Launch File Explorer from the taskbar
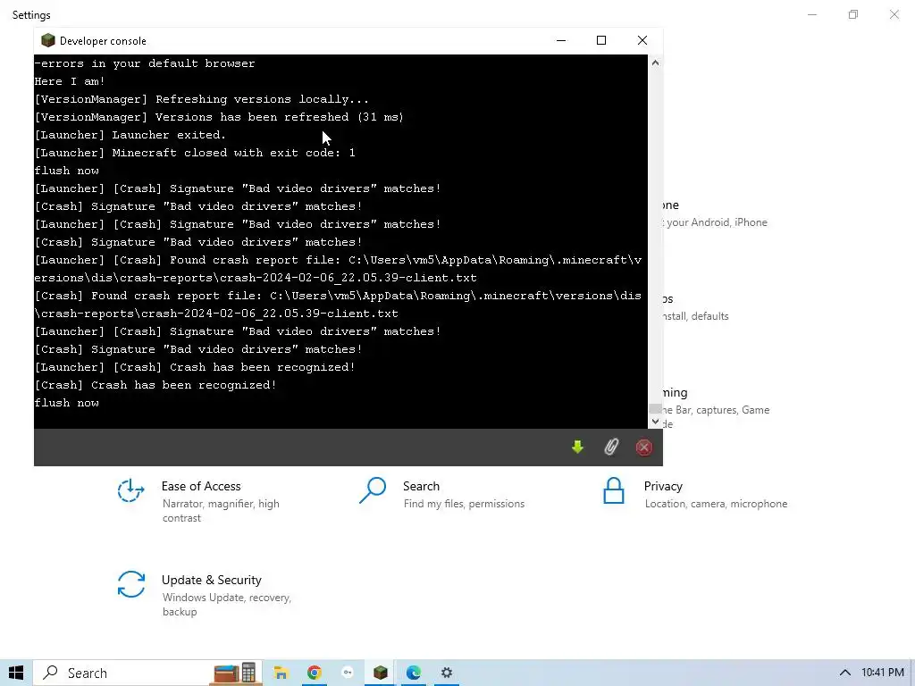Image resolution: width=915 pixels, height=686 pixels. [281, 673]
